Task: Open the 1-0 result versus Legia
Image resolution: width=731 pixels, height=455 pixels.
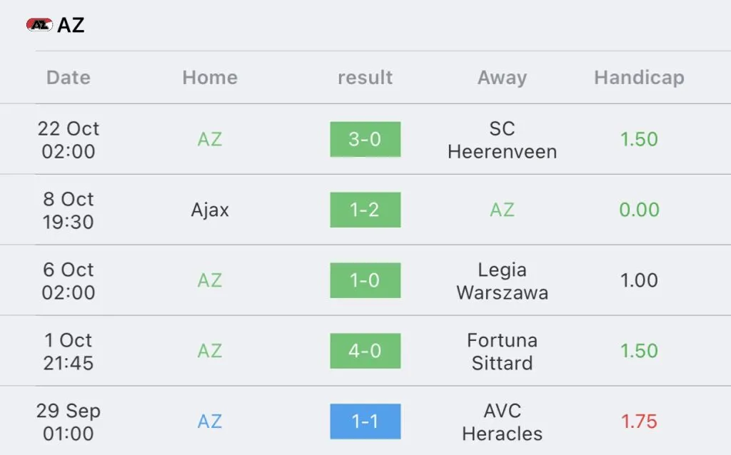Action: coord(365,280)
